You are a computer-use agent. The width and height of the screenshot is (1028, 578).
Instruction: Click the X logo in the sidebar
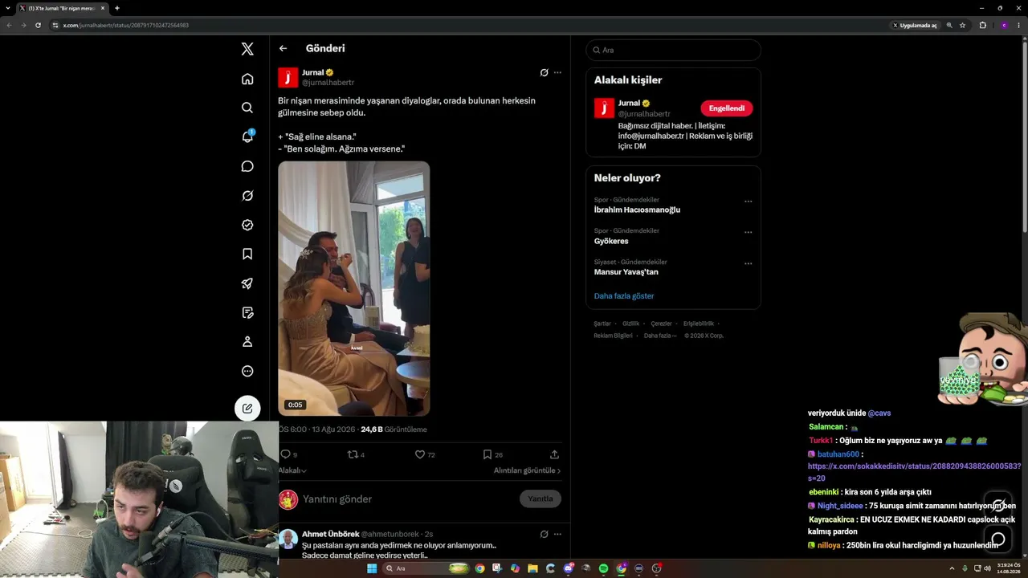click(247, 49)
